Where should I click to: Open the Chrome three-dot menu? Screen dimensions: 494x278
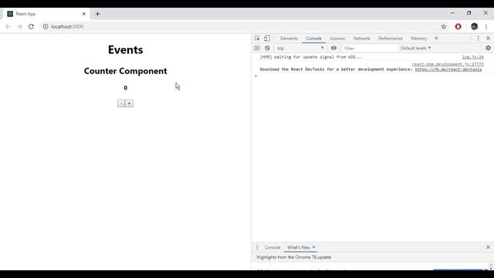pyautogui.click(x=486, y=27)
